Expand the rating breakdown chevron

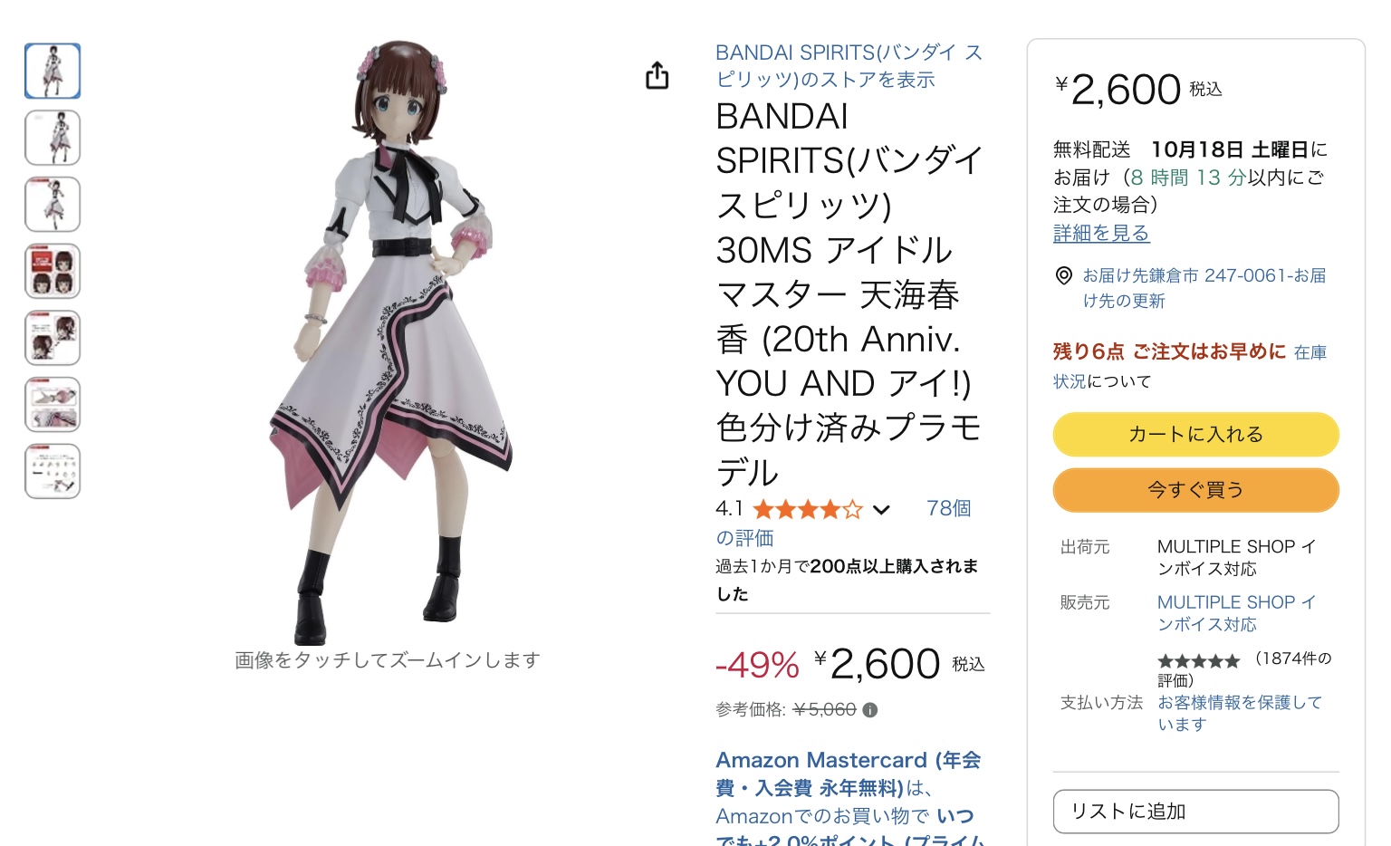[881, 511]
